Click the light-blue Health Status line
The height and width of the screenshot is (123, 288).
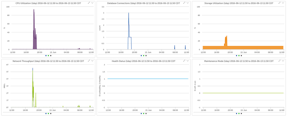tap(148, 79)
